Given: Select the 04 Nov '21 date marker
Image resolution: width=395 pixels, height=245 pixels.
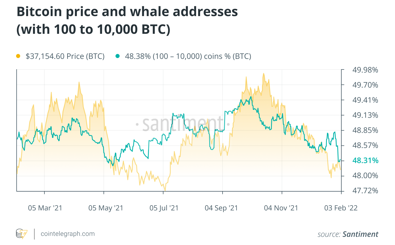Looking at the screenshot, I should [281, 208].
